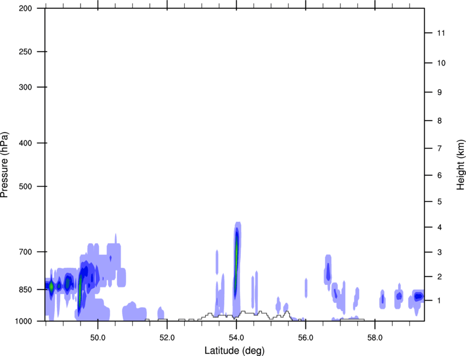The width and height of the screenshot is (466, 356).
Task: Click pressure tick label 400
Action: coord(25,143)
